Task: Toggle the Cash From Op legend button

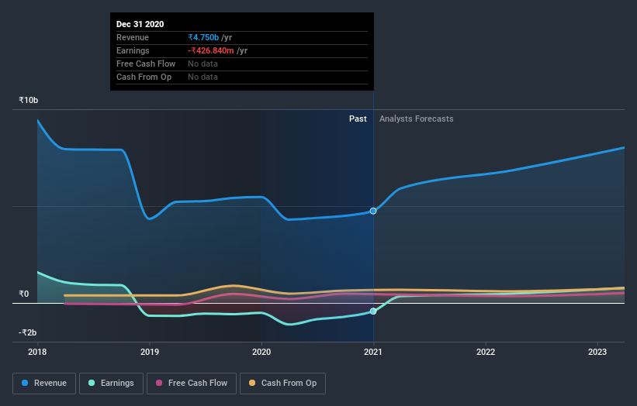Action: [x=282, y=384]
